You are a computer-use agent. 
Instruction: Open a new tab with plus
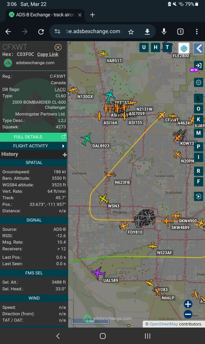[93, 15]
